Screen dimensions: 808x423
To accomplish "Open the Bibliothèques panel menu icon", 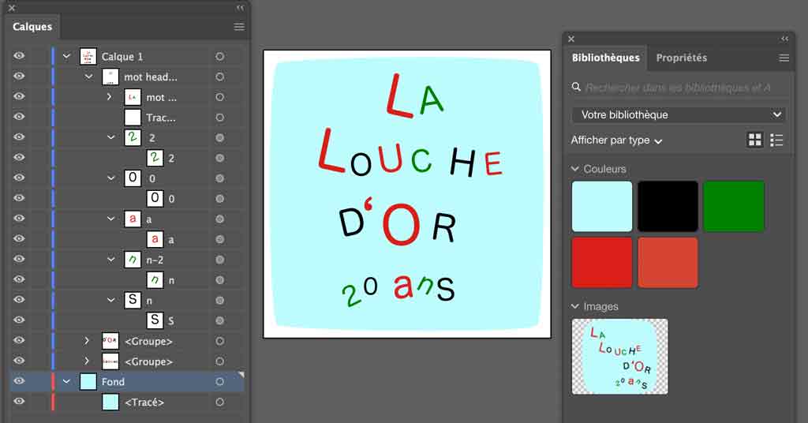I will tap(784, 58).
